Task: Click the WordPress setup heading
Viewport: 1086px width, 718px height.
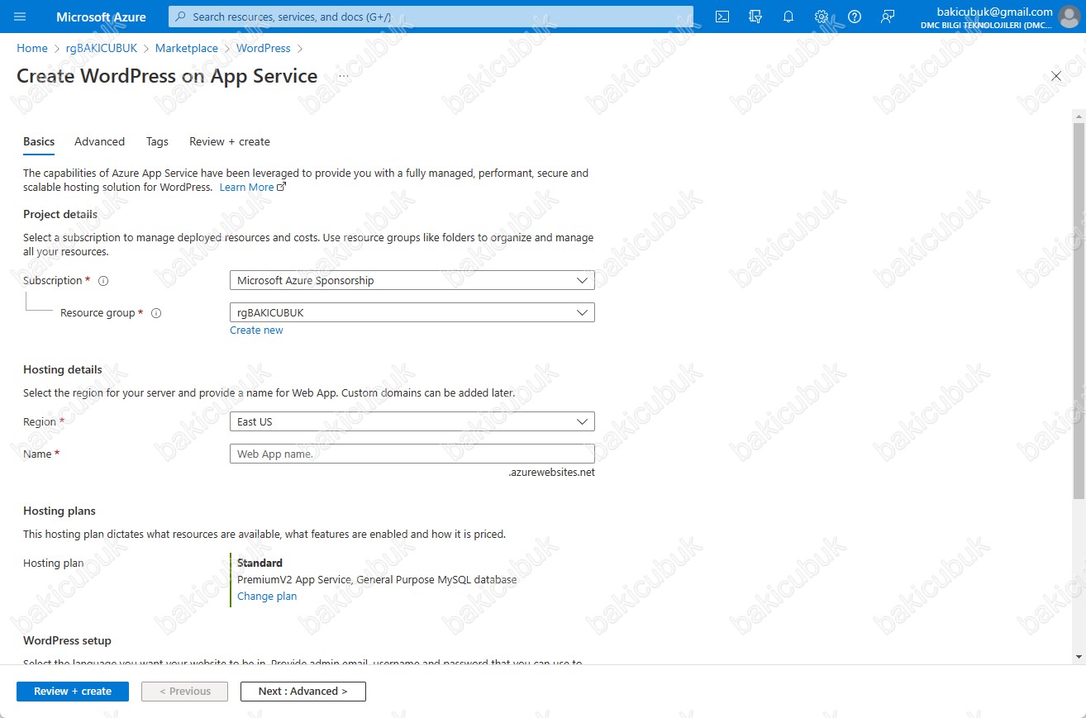Action: [x=67, y=641]
